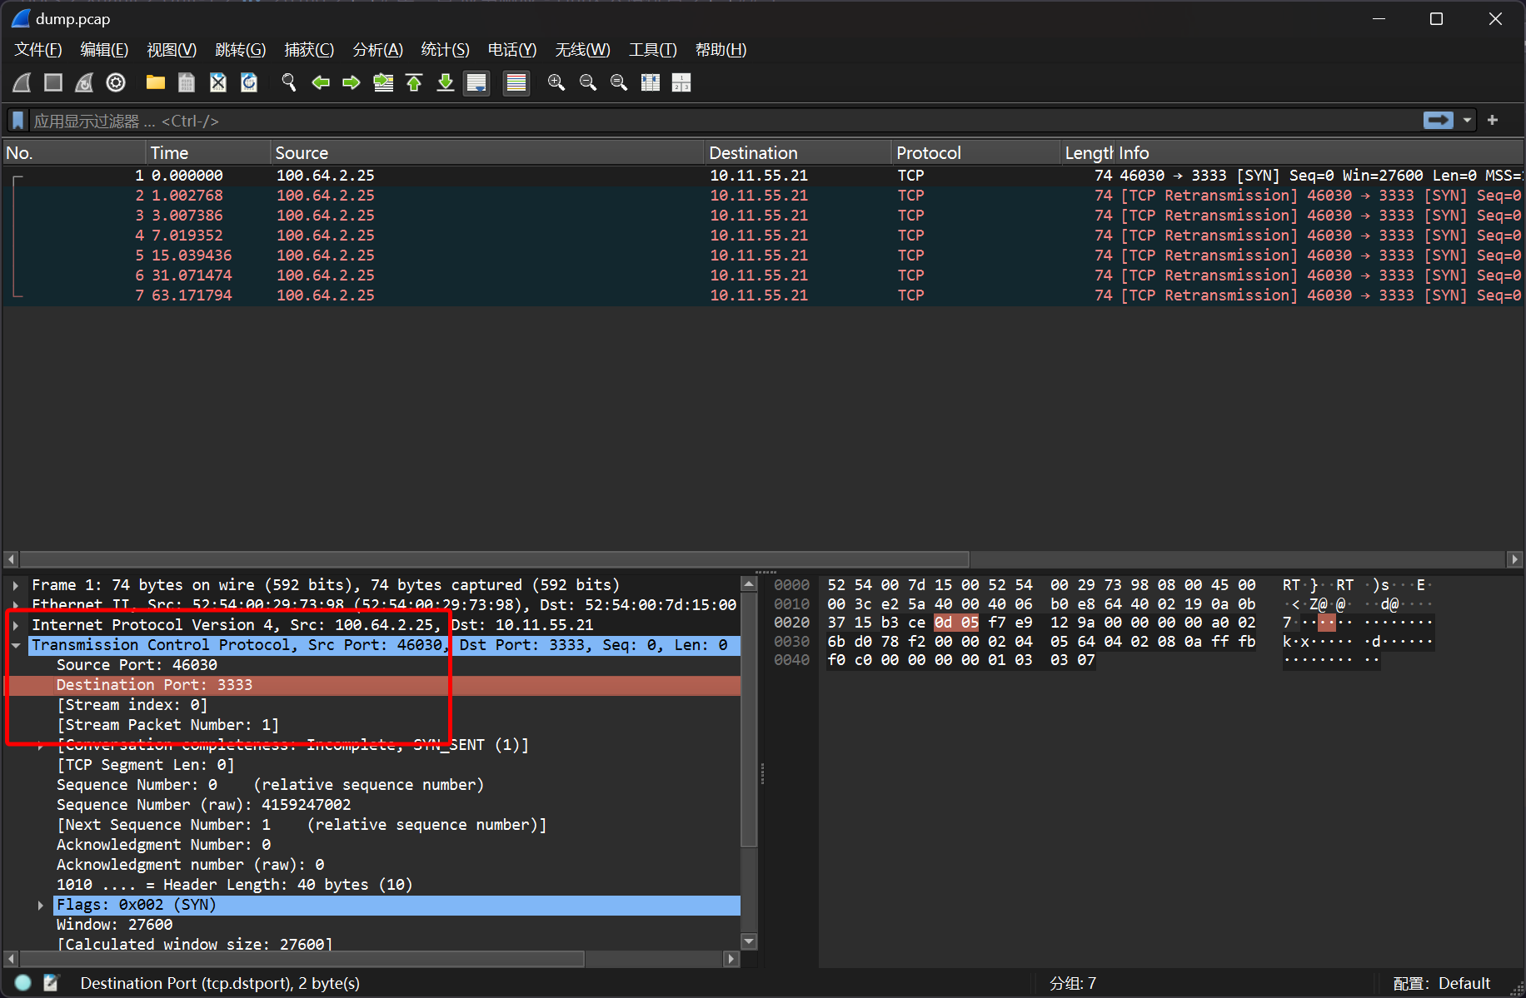1526x998 pixels.
Task: Sort packets by Time column header
Action: point(208,153)
